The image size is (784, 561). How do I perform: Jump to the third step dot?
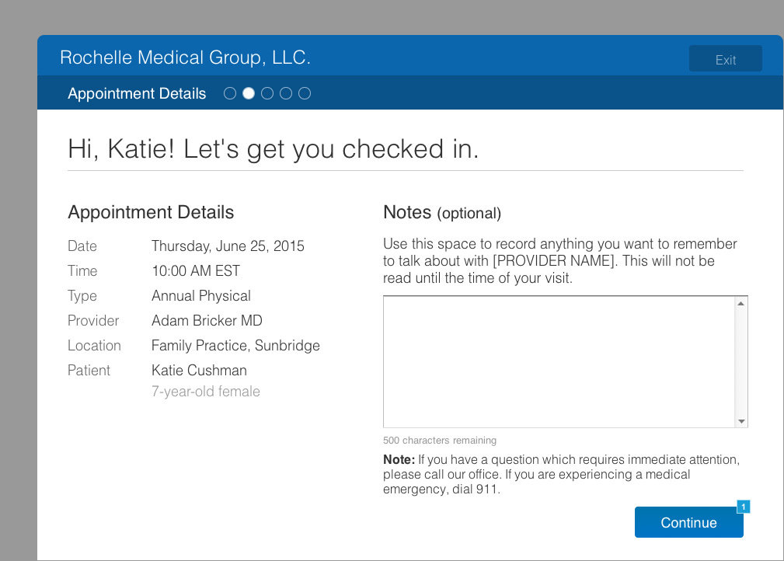coord(267,93)
